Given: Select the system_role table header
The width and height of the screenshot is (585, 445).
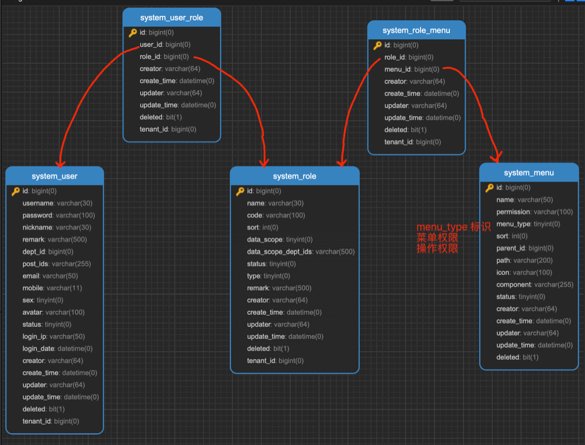Looking at the screenshot, I should 294,176.
